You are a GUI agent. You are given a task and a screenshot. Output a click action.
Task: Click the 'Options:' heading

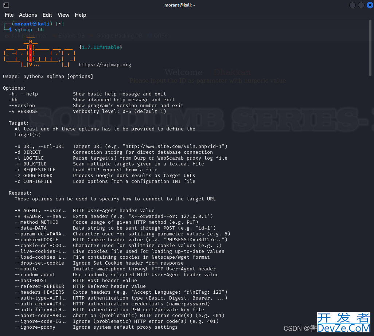[x=14, y=88]
